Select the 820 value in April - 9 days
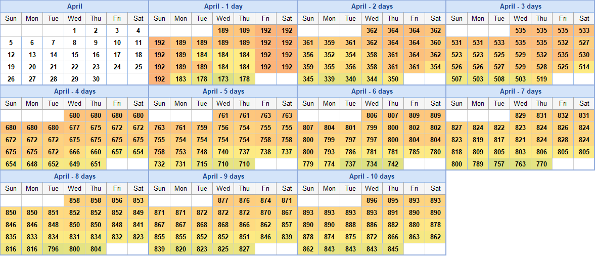The image size is (595, 256). 180,249
